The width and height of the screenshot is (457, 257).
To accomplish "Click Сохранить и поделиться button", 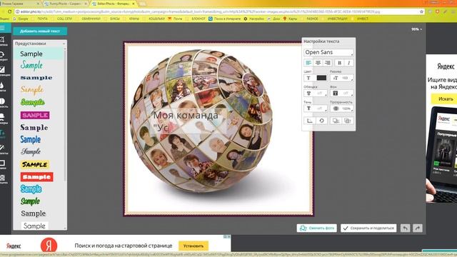I will pos(368,228).
